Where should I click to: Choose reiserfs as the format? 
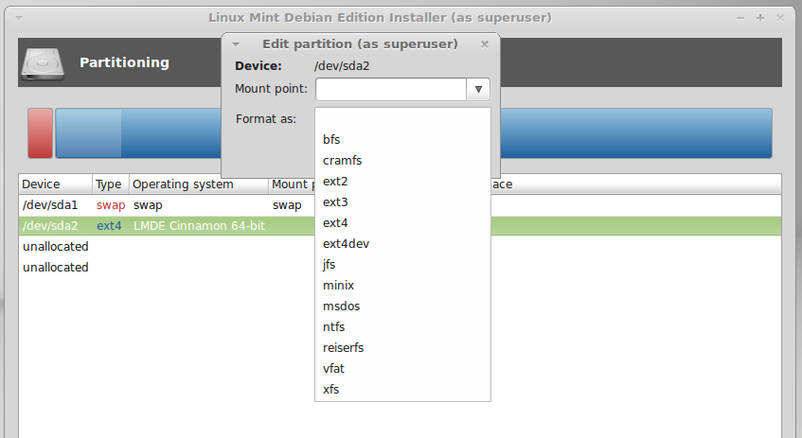tap(402, 347)
